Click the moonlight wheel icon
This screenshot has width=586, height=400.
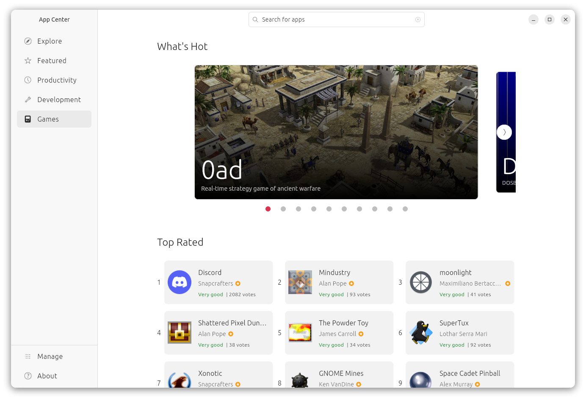[421, 282]
